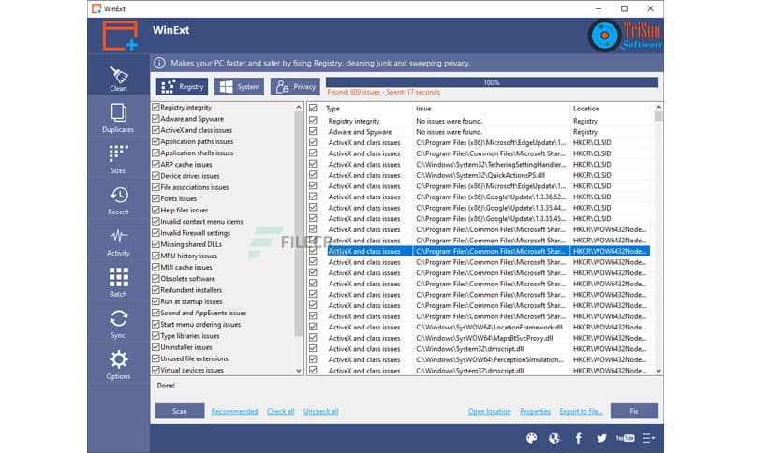Click the TriSun Software logo
Viewport: 783px width, 453px height.
pos(626,36)
